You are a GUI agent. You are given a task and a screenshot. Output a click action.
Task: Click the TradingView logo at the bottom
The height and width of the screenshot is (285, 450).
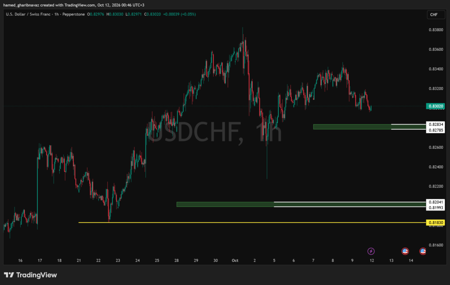30,275
